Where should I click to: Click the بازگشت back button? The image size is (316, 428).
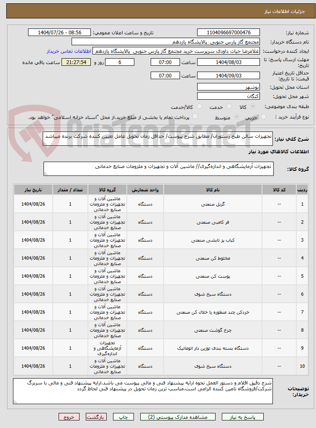tap(96, 417)
